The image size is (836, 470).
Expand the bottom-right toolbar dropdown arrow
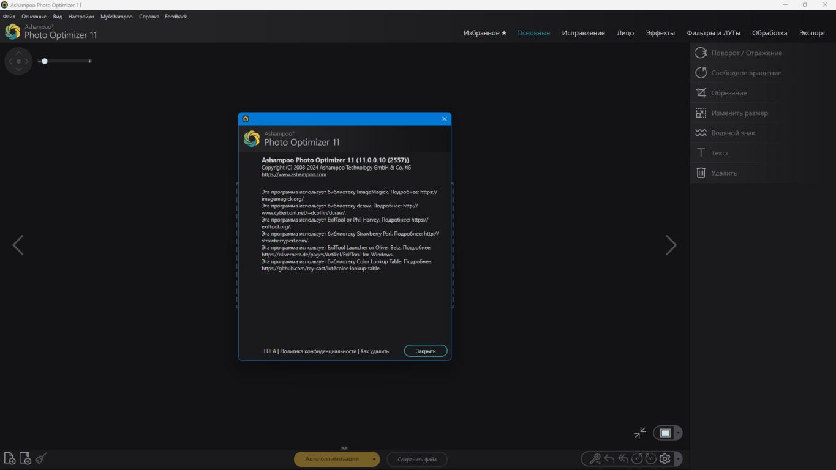pyautogui.click(x=678, y=459)
